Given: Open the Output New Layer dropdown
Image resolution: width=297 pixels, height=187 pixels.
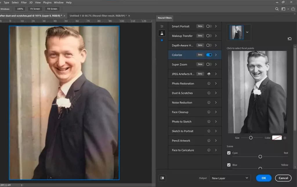Looking at the screenshot, I should (230, 178).
